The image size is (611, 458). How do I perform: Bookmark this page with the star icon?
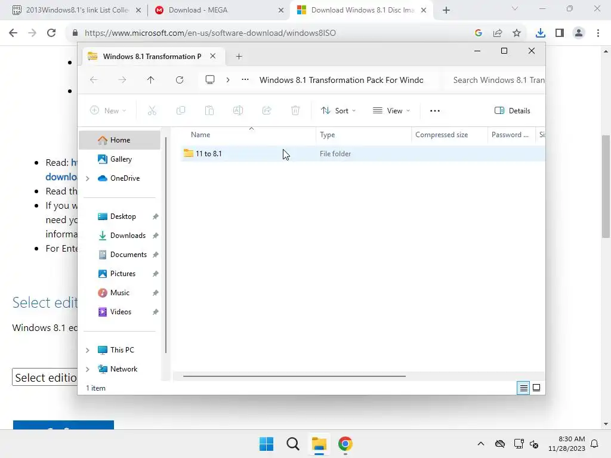[x=517, y=33]
